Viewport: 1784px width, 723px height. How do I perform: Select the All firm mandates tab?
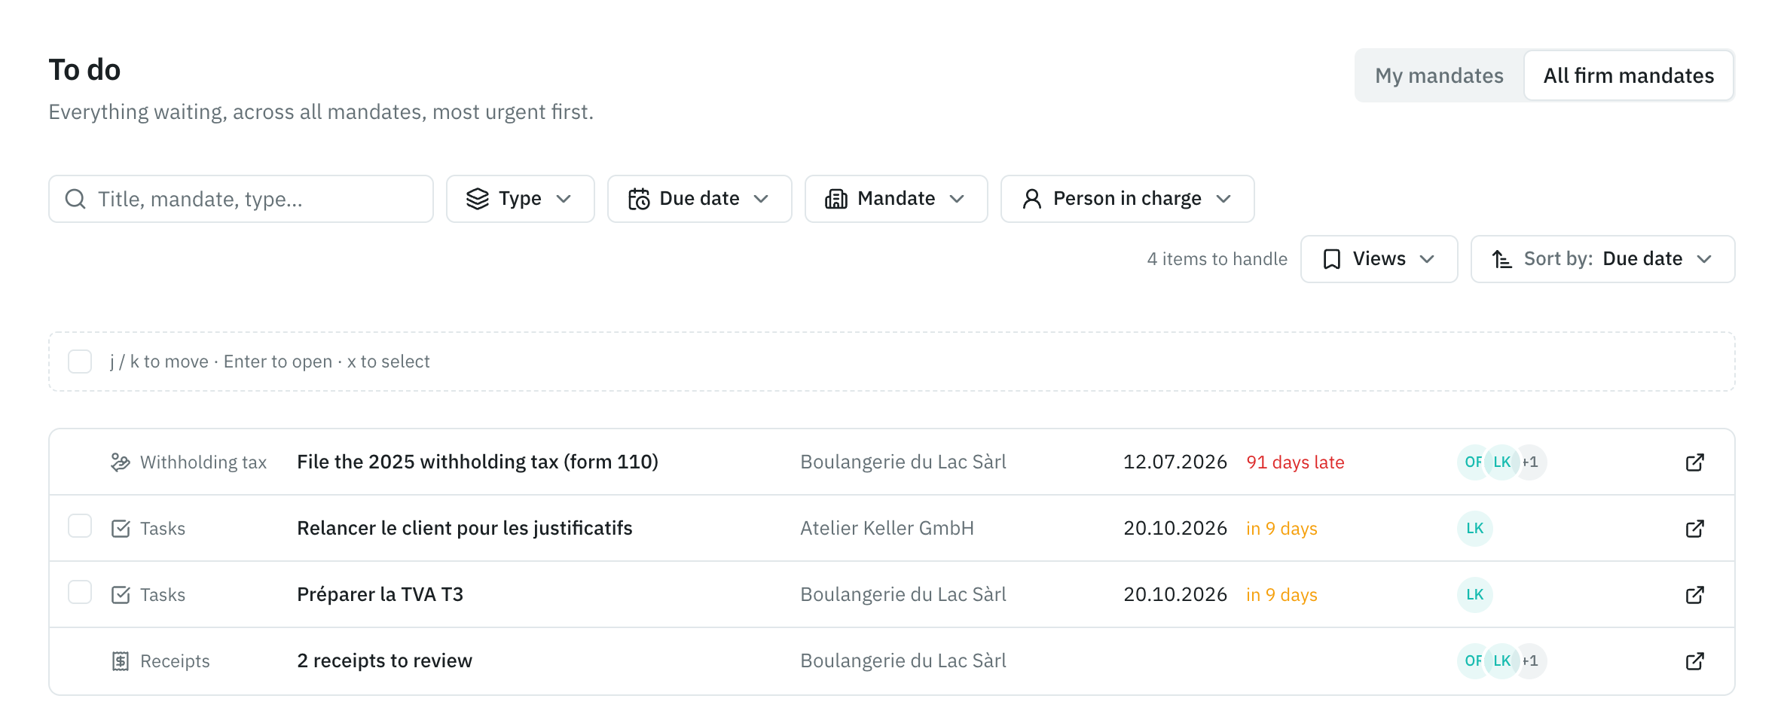coord(1628,75)
